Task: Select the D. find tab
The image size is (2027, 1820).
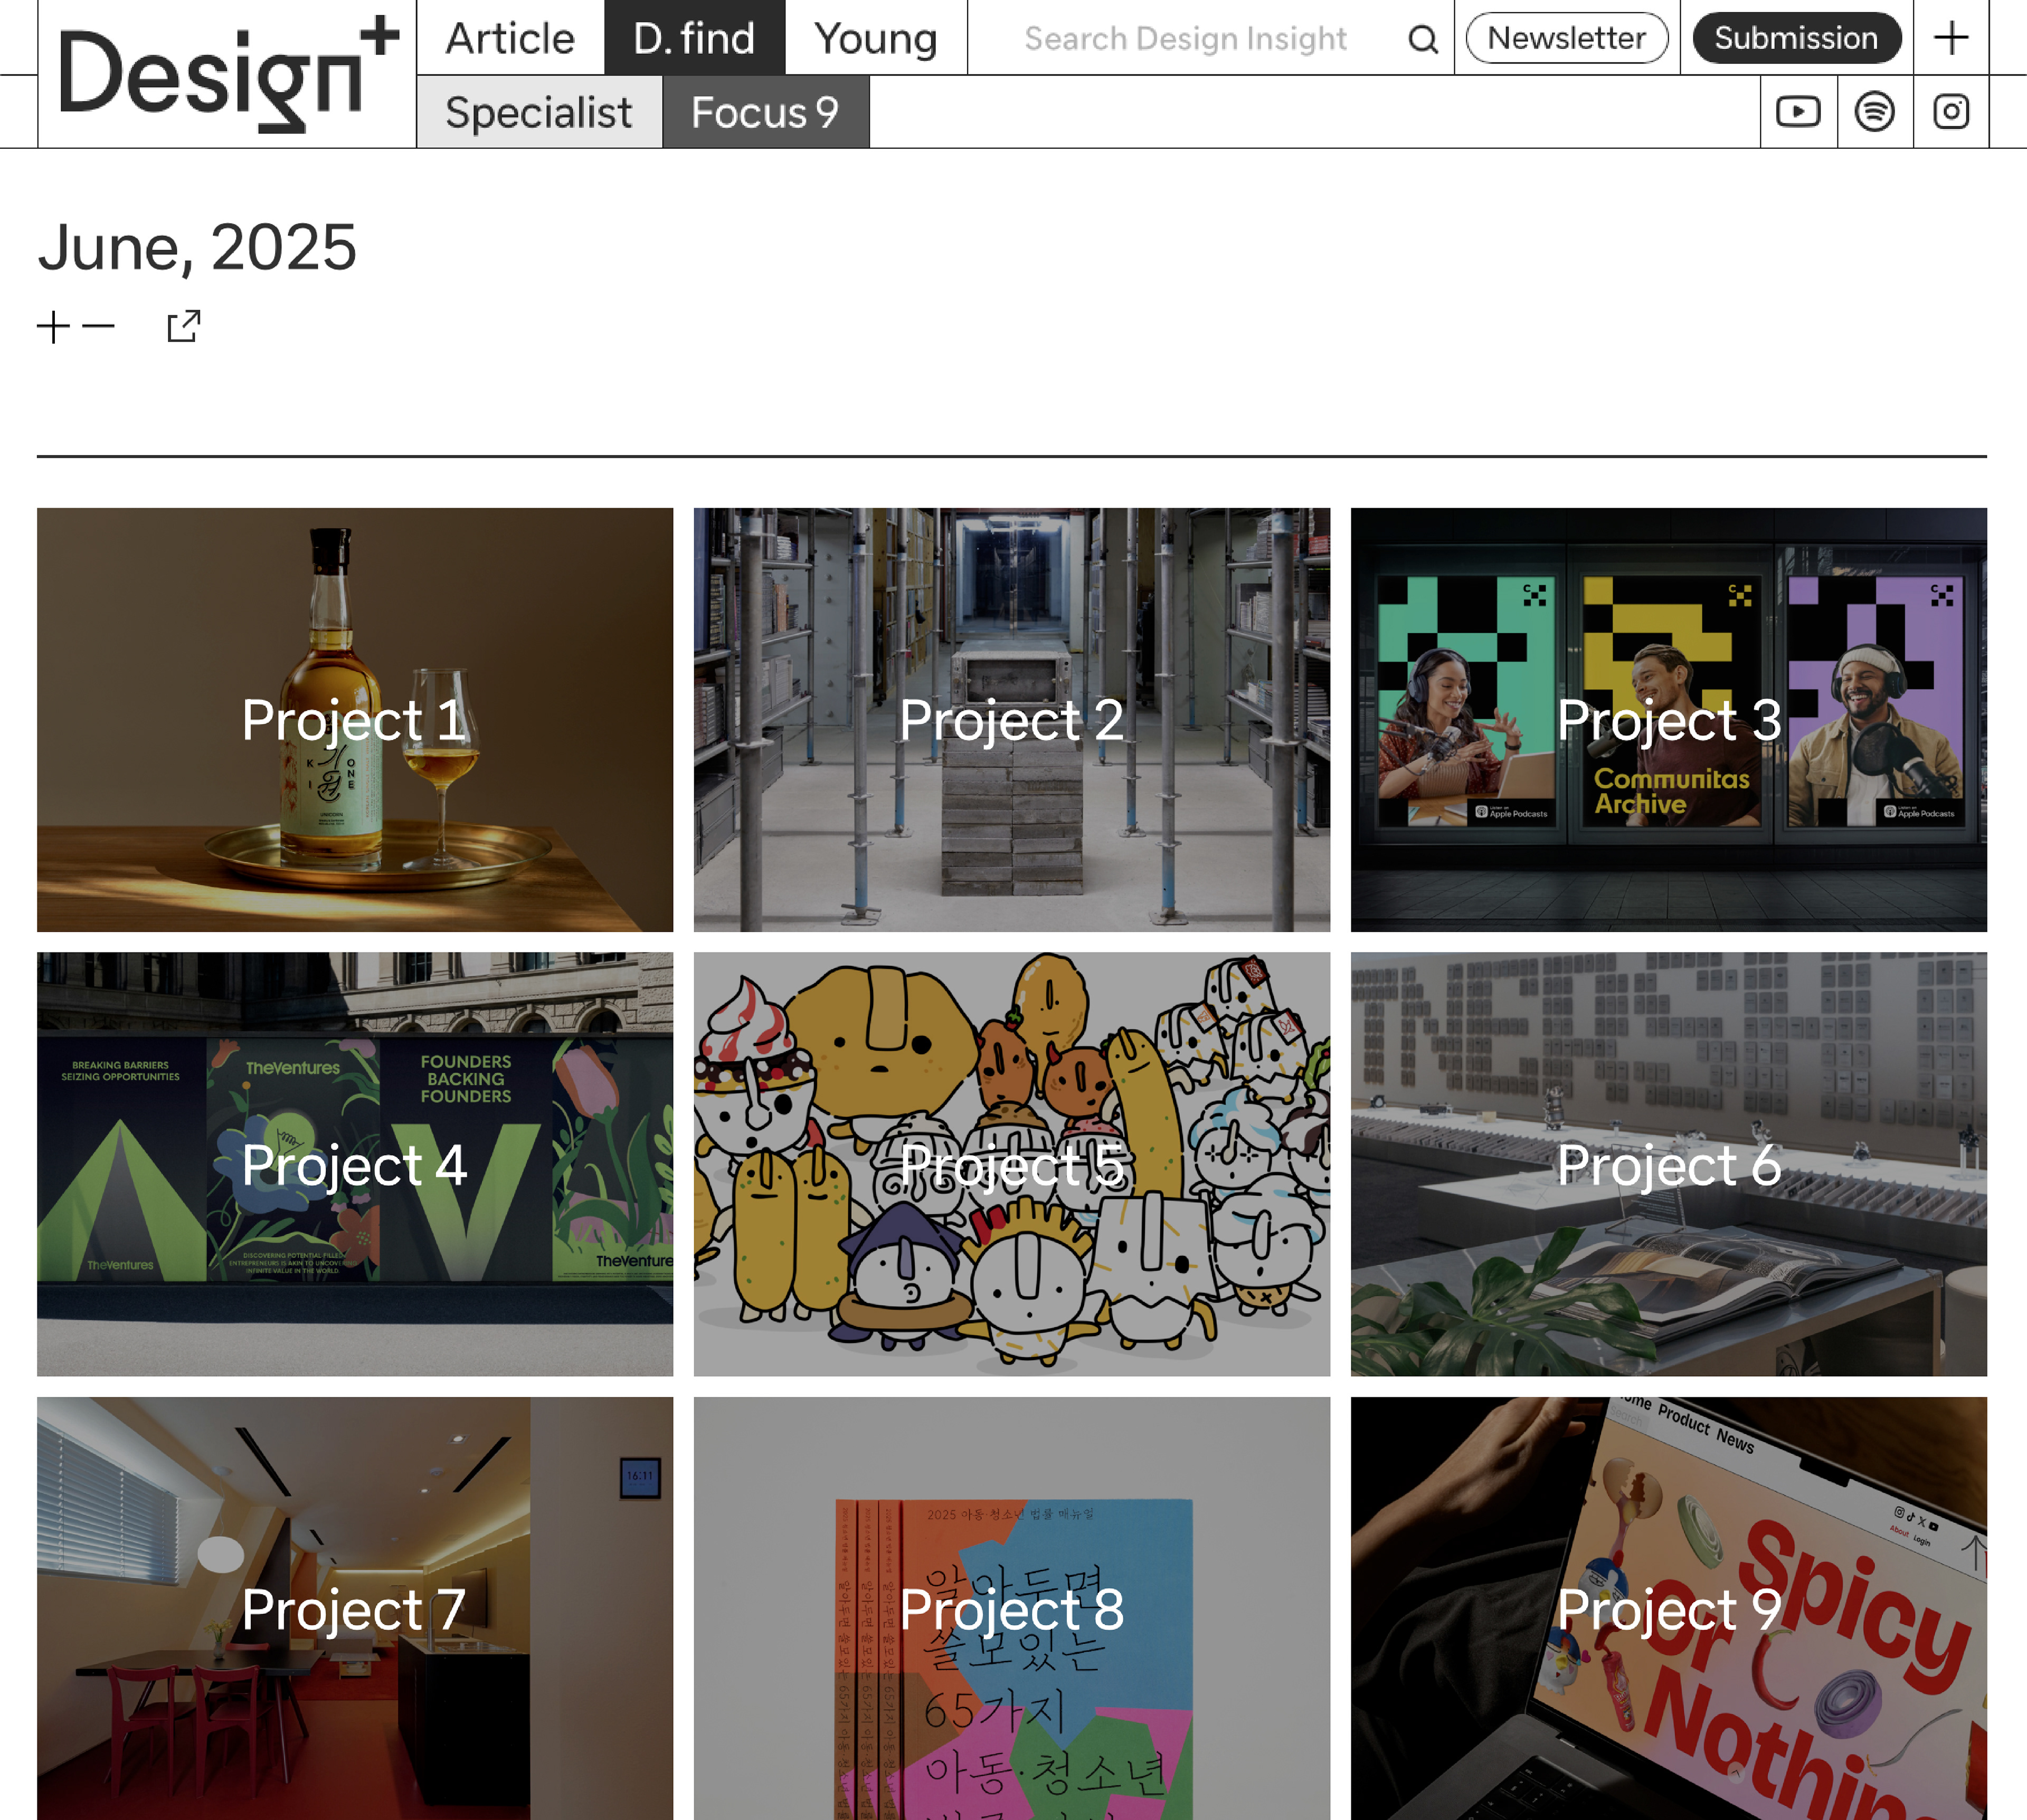Action: click(693, 38)
